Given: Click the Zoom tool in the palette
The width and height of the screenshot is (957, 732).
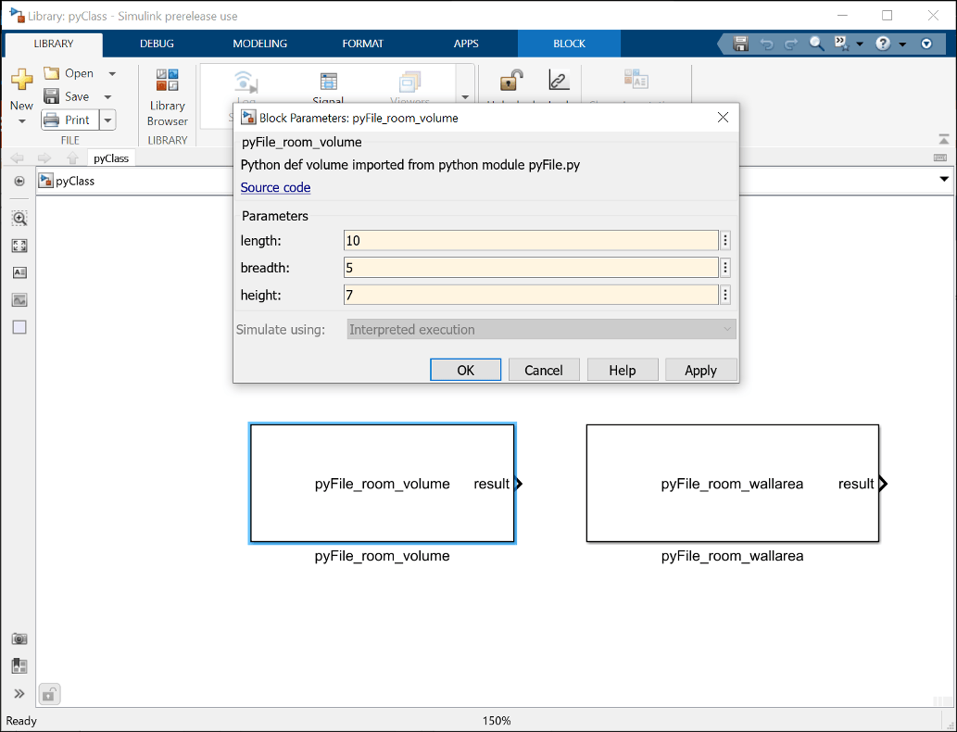Looking at the screenshot, I should (x=19, y=219).
